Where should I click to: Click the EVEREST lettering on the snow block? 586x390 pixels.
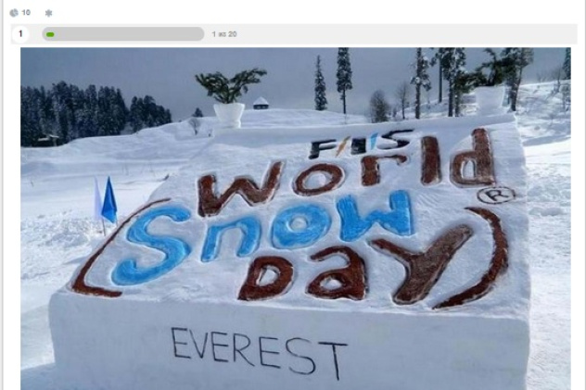click(259, 353)
